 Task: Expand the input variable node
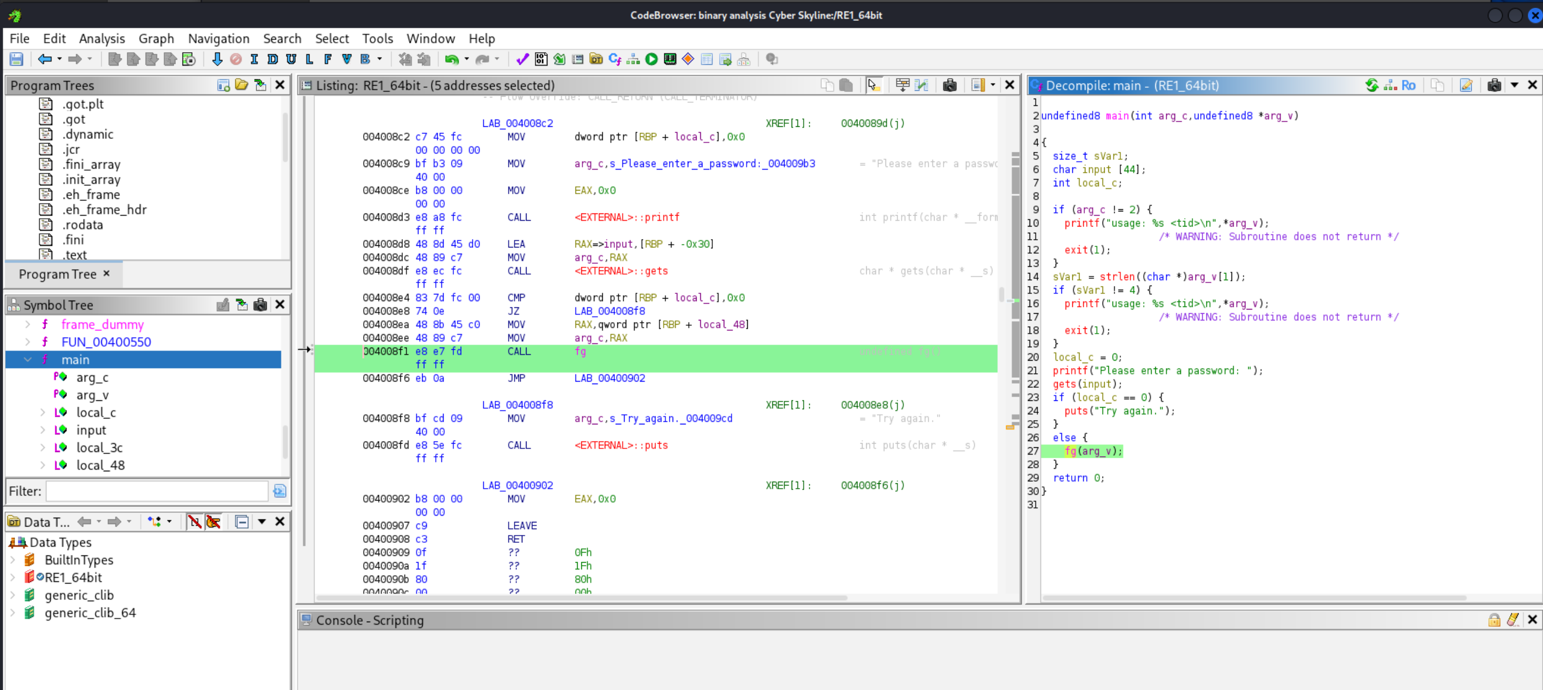(43, 430)
